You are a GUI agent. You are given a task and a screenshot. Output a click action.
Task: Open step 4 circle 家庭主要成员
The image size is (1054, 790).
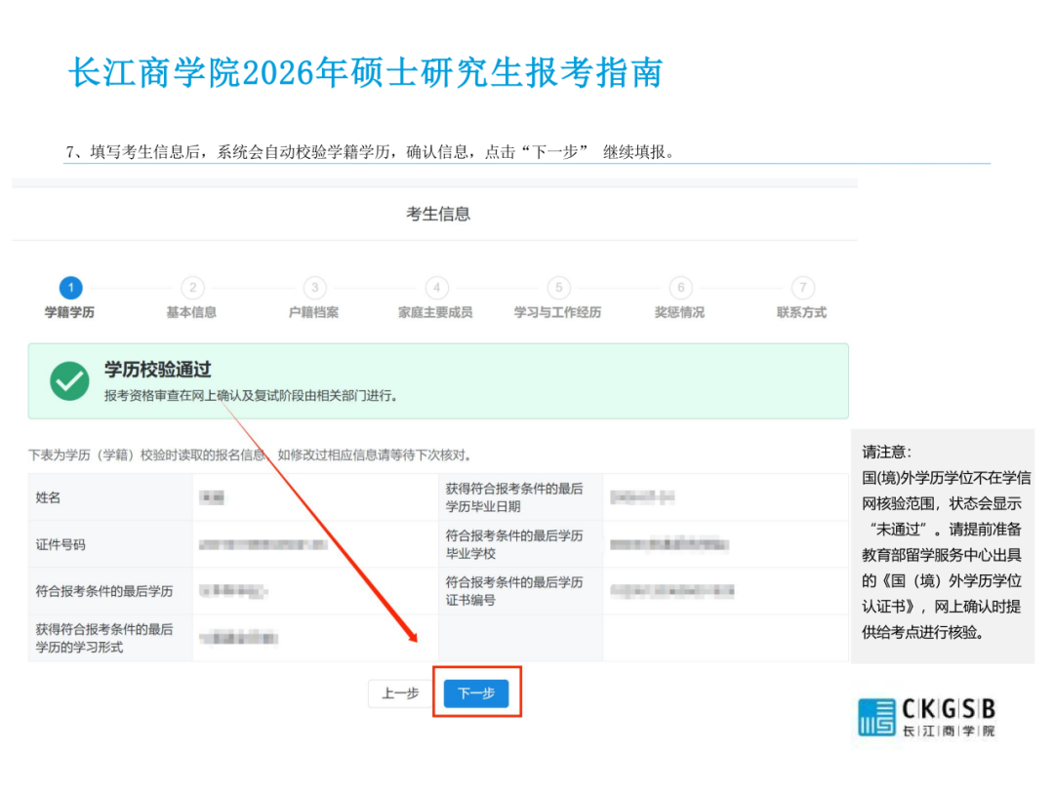(x=436, y=288)
